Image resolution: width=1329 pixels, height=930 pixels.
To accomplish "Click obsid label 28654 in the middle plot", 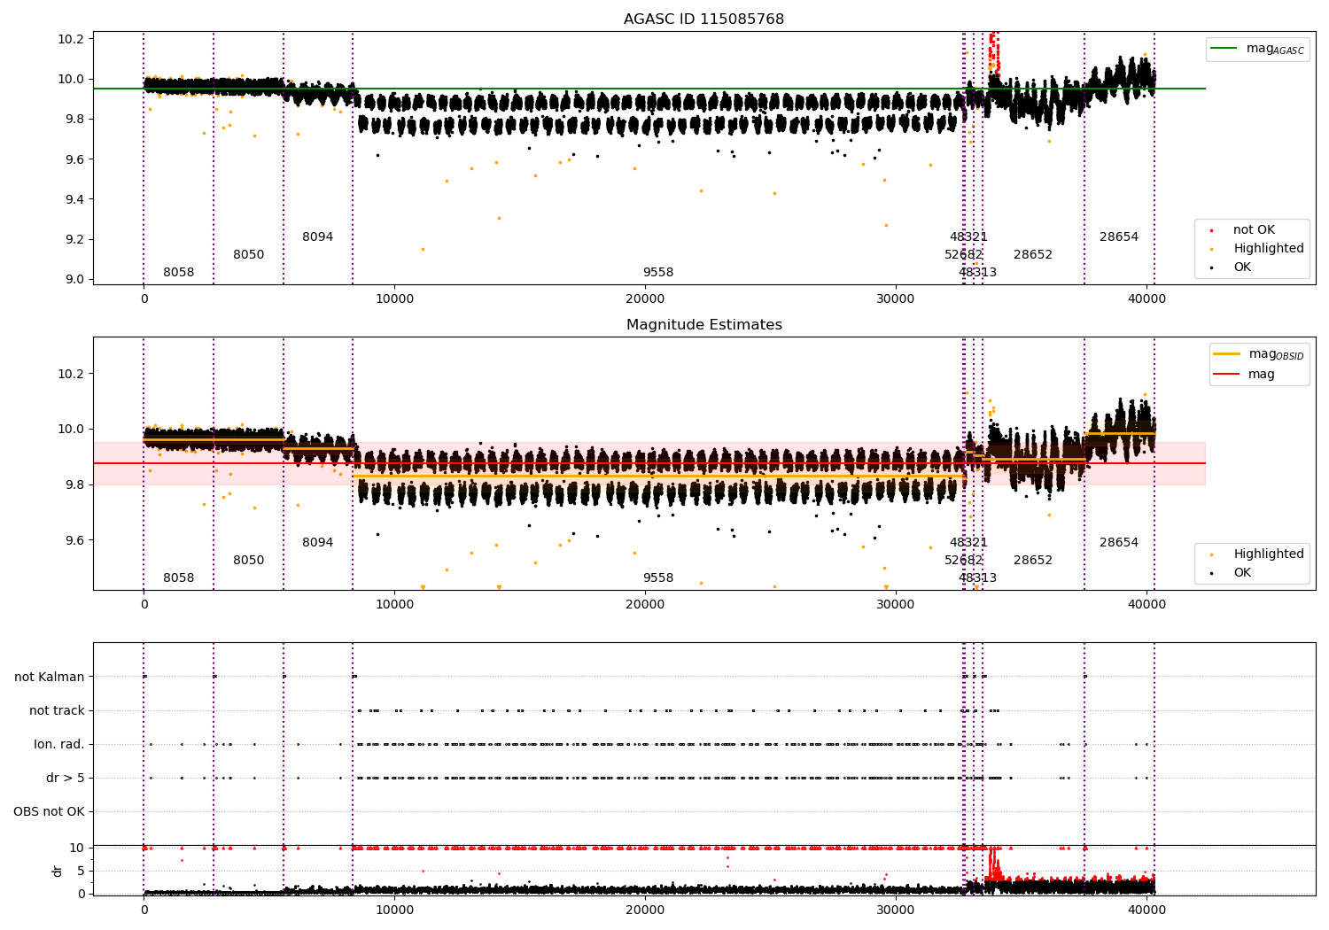I will (x=1119, y=543).
